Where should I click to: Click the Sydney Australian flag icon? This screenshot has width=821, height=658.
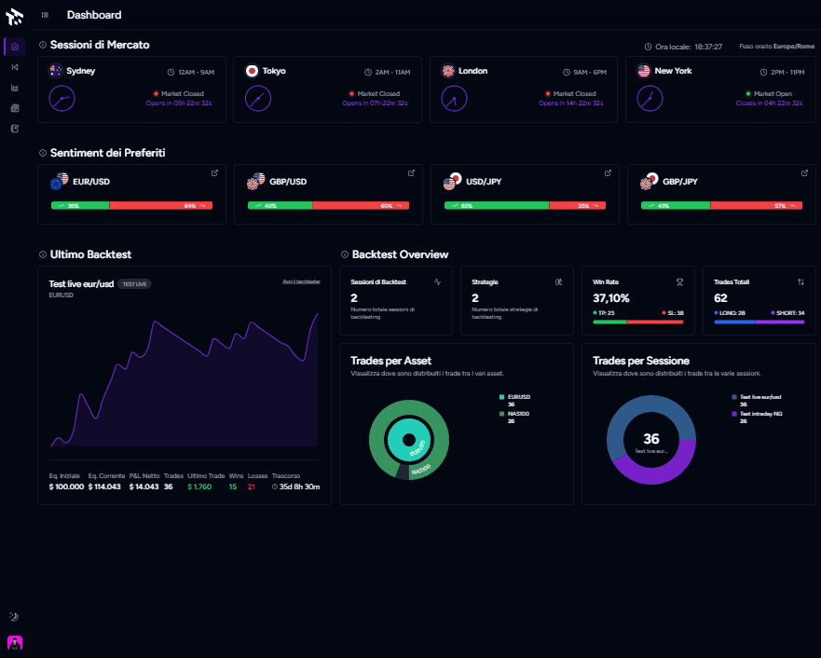coord(56,71)
